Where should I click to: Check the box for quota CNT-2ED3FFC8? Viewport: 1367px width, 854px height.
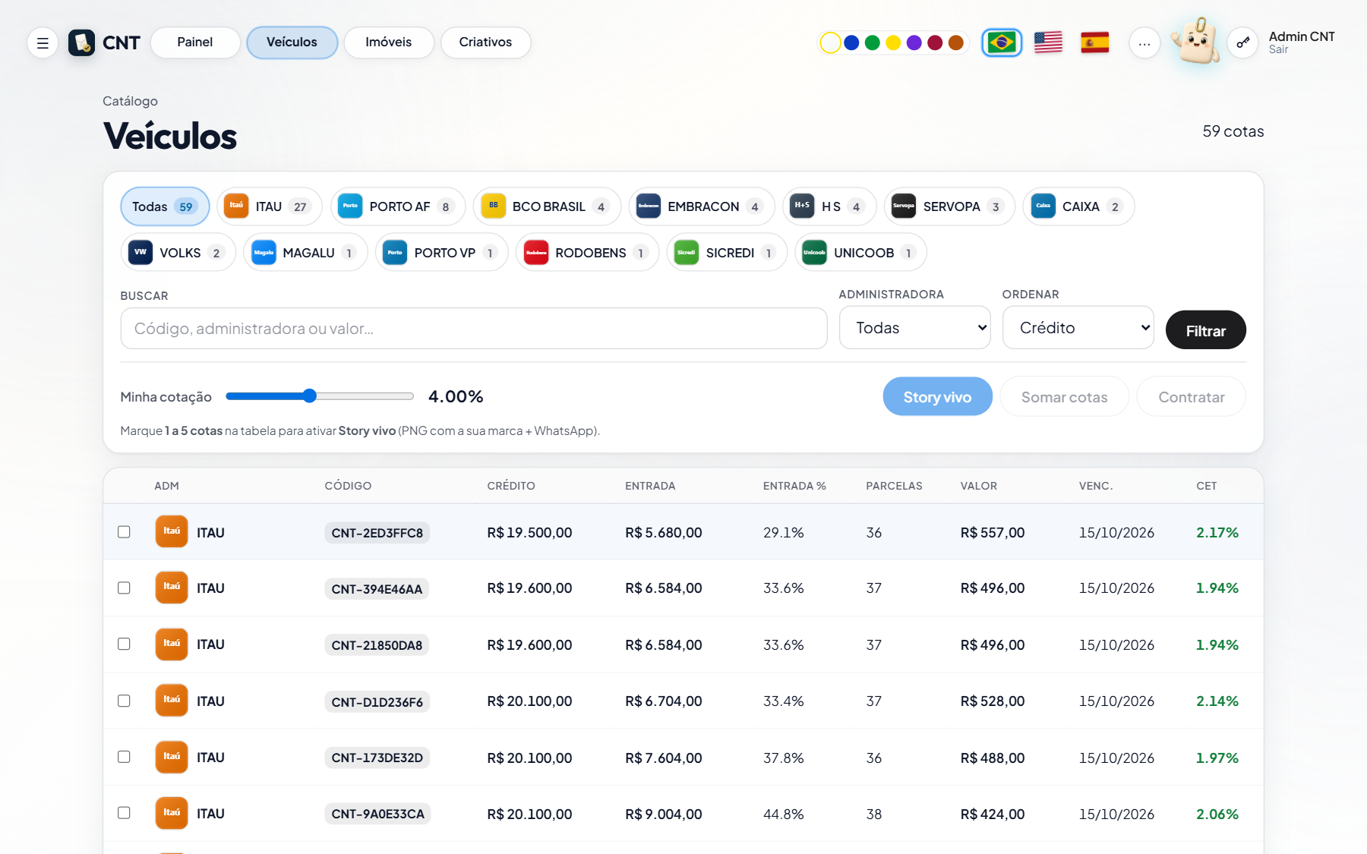124,532
